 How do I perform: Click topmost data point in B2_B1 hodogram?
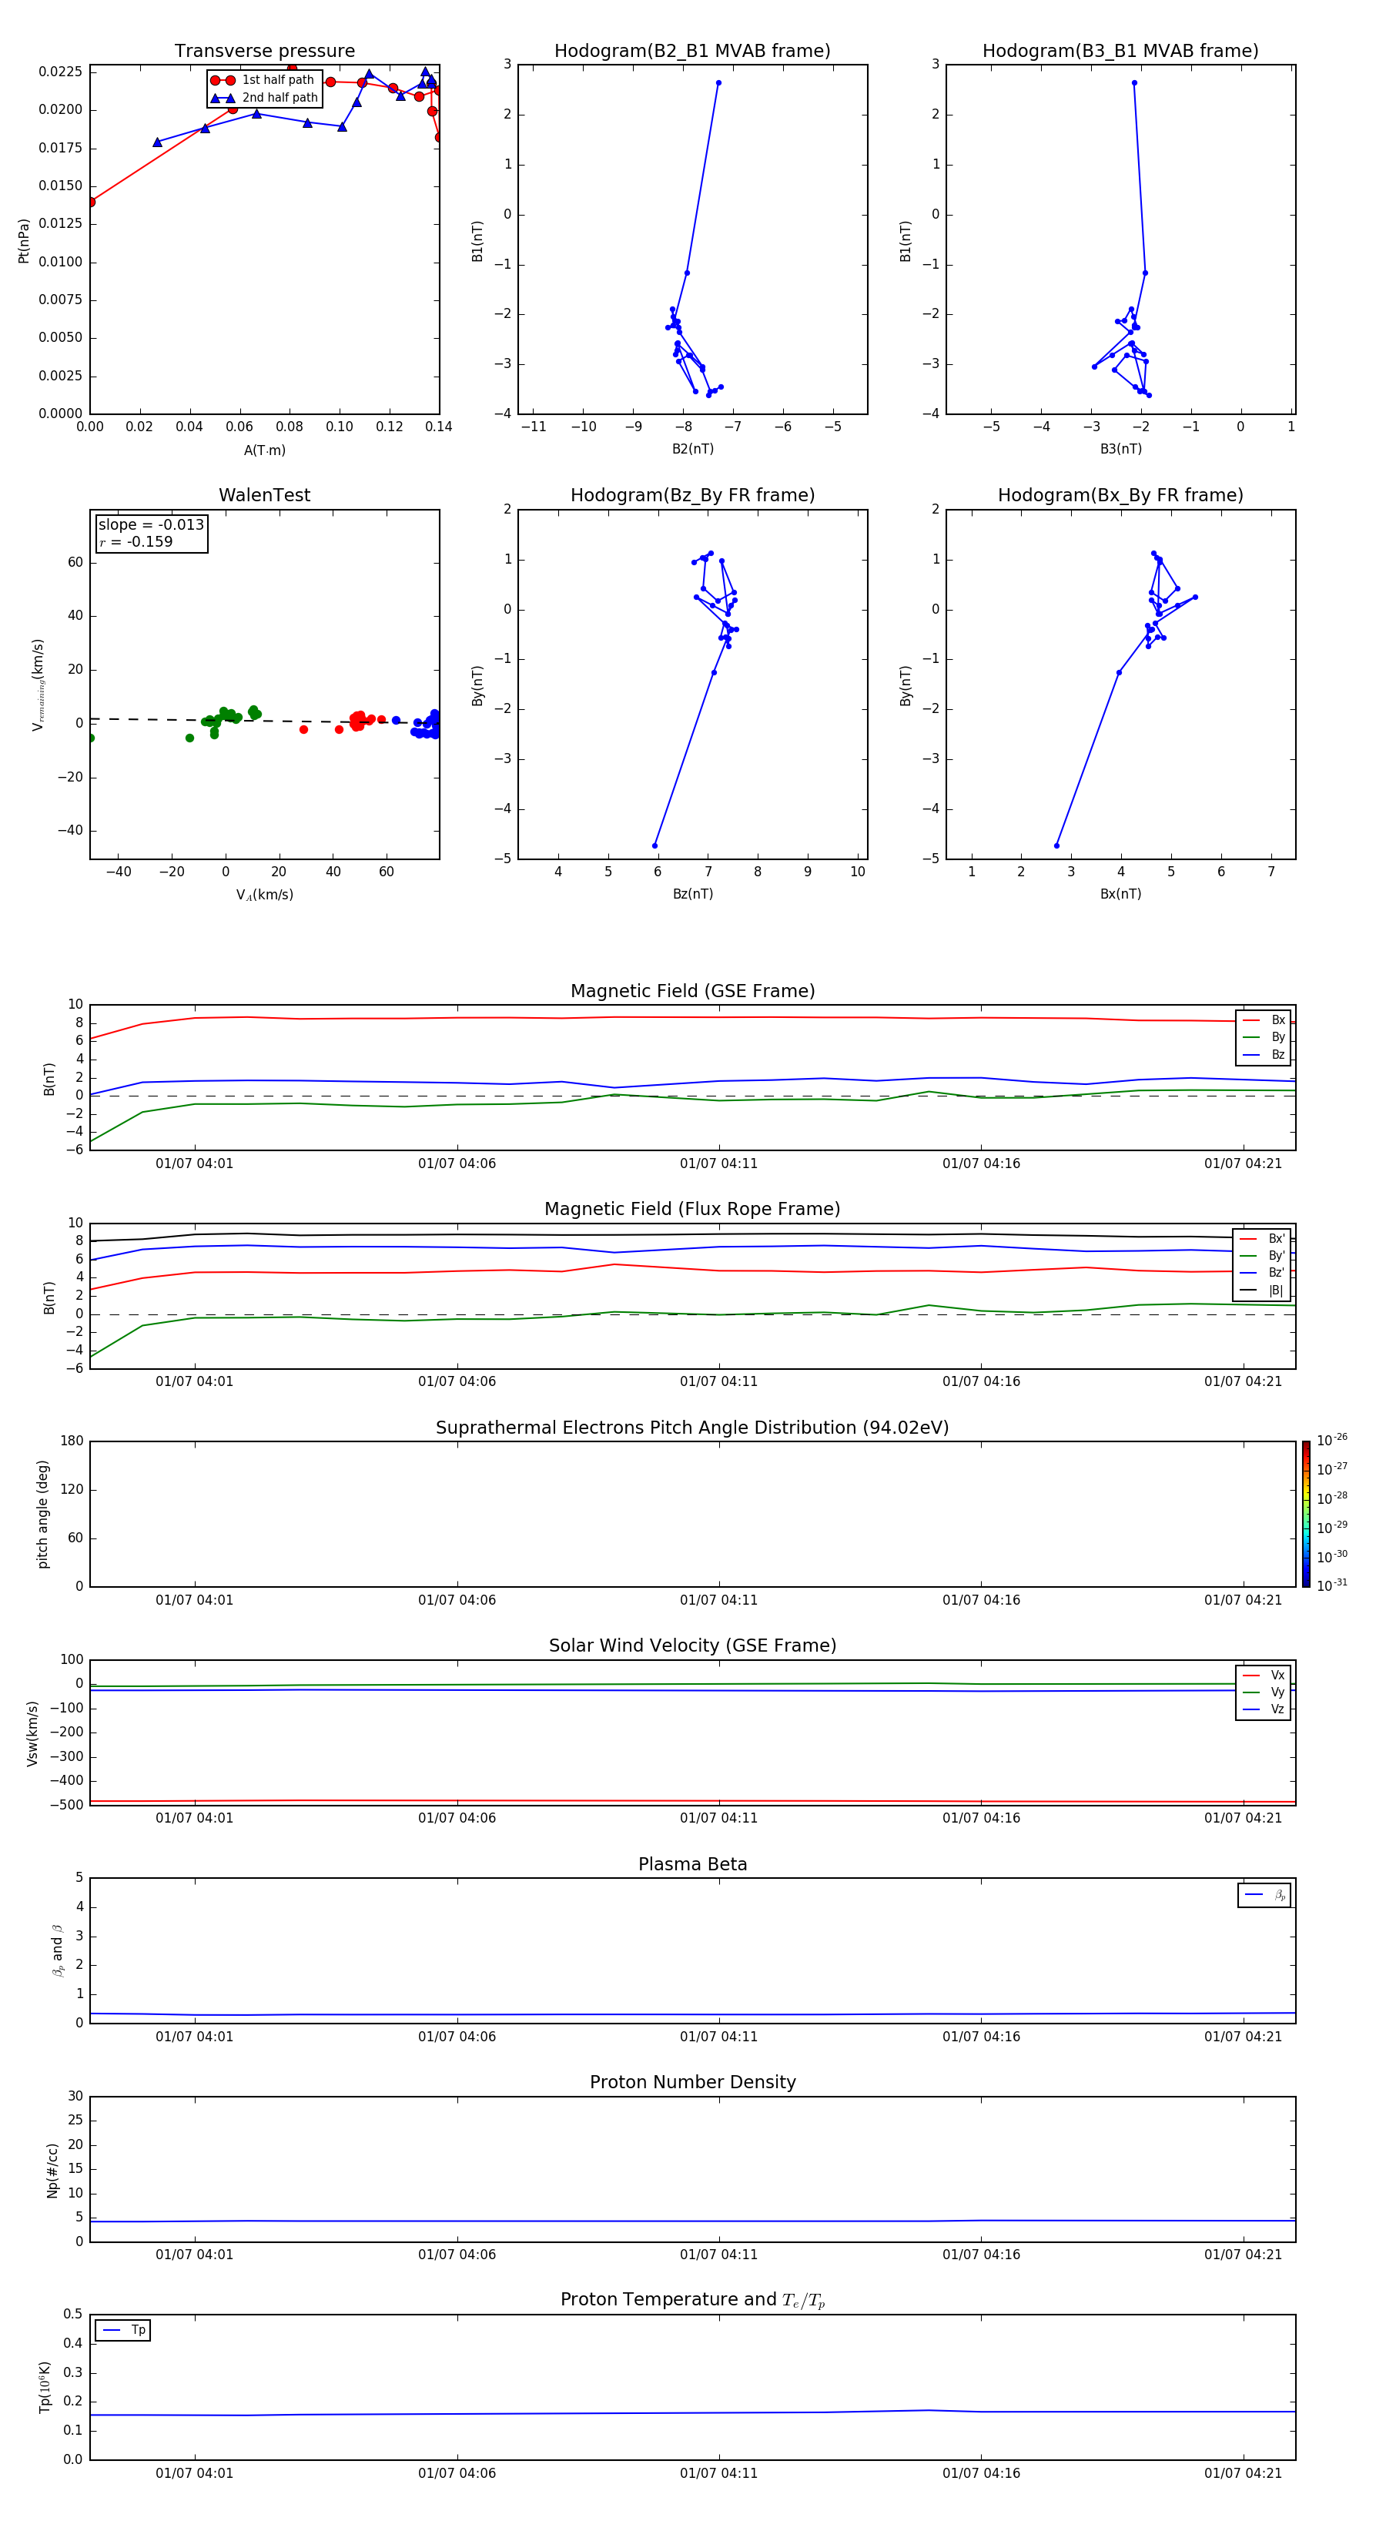pyautogui.click(x=718, y=83)
